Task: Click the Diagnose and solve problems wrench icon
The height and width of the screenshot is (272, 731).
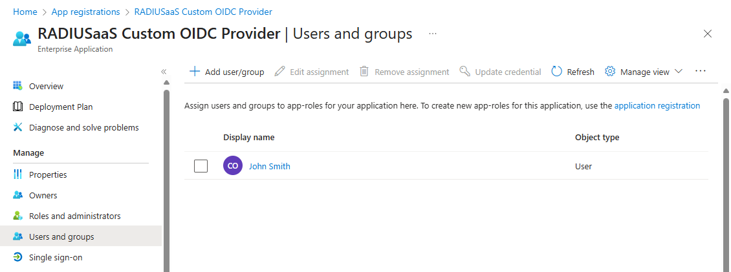Action: pyautogui.click(x=17, y=127)
